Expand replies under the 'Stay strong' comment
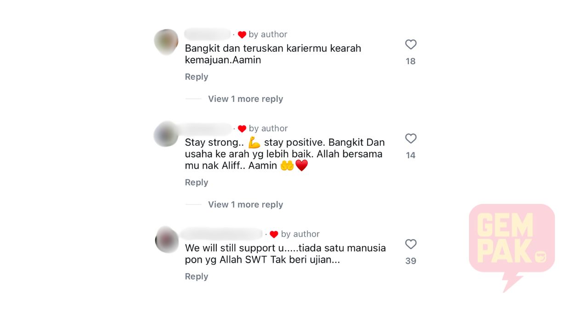The image size is (588, 330). point(245,204)
